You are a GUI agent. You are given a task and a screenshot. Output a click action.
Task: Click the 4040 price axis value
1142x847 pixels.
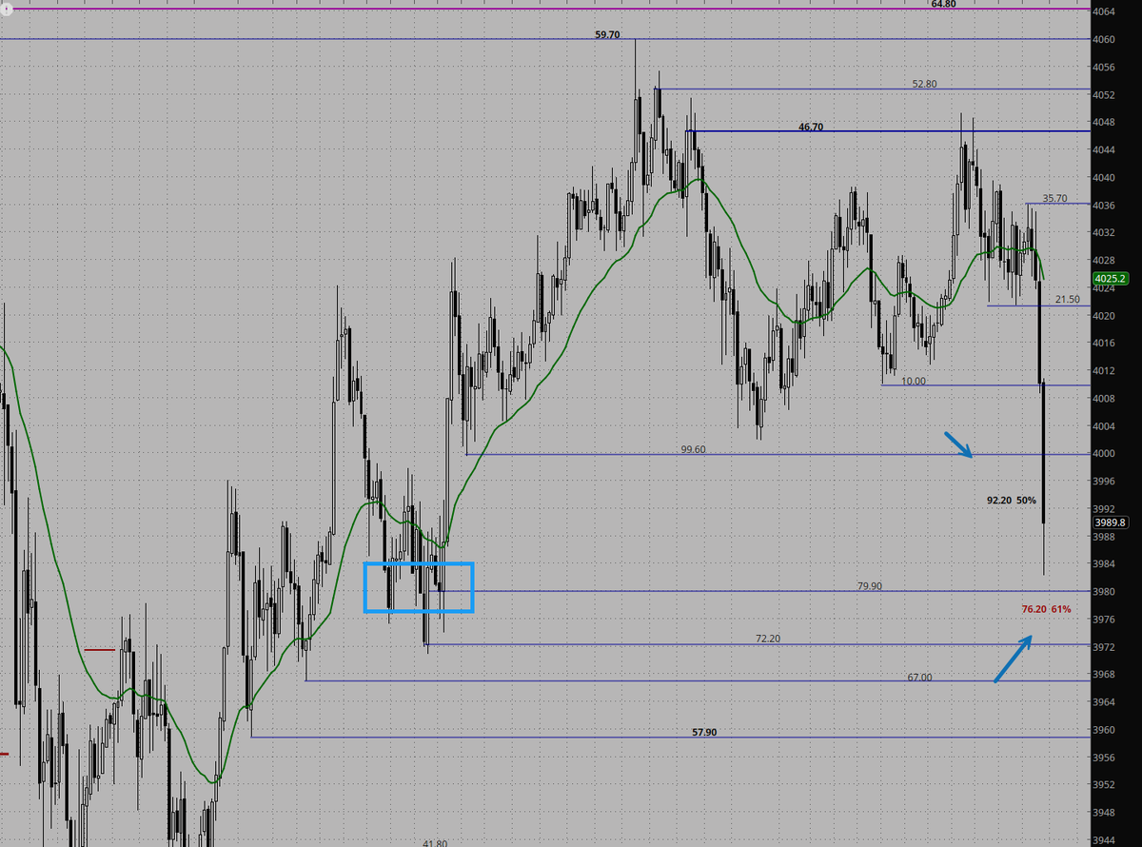tap(1105, 178)
